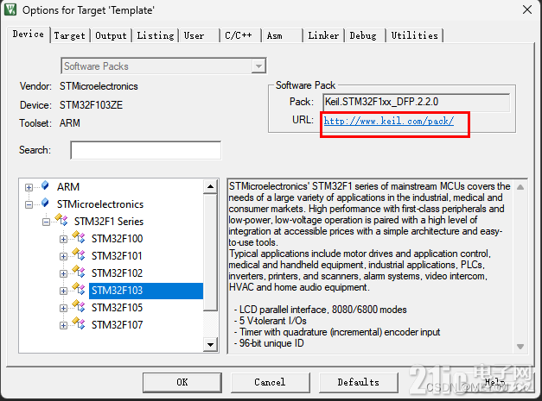Screen dimensions: 542x401
Task: Click the STM32F102 device family icon
Action: coord(79,272)
